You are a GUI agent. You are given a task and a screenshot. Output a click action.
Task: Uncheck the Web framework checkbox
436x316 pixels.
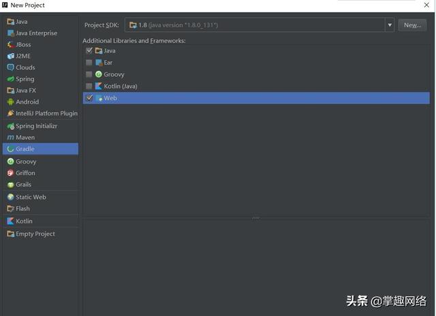(x=89, y=98)
